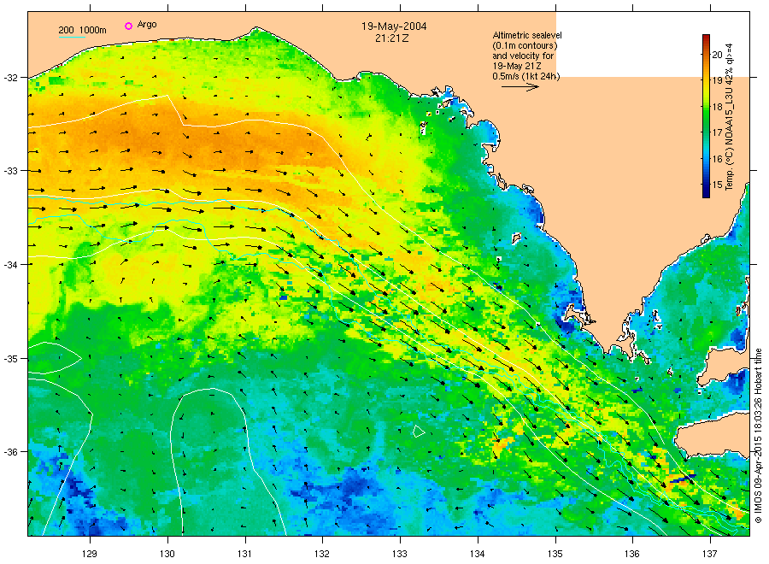Click the '0.5m/s (1kt 24h)' scale label
769x564 pixels.
[x=525, y=76]
